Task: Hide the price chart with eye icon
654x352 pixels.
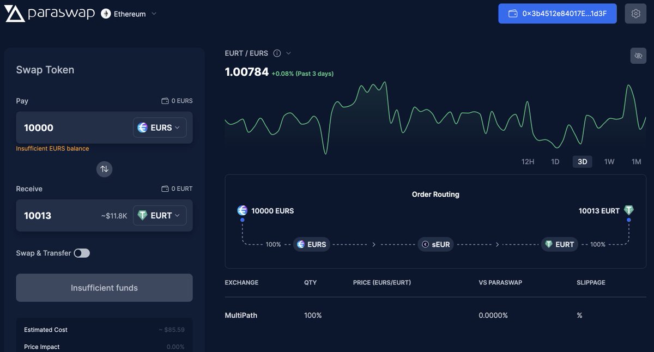Action: (638, 56)
